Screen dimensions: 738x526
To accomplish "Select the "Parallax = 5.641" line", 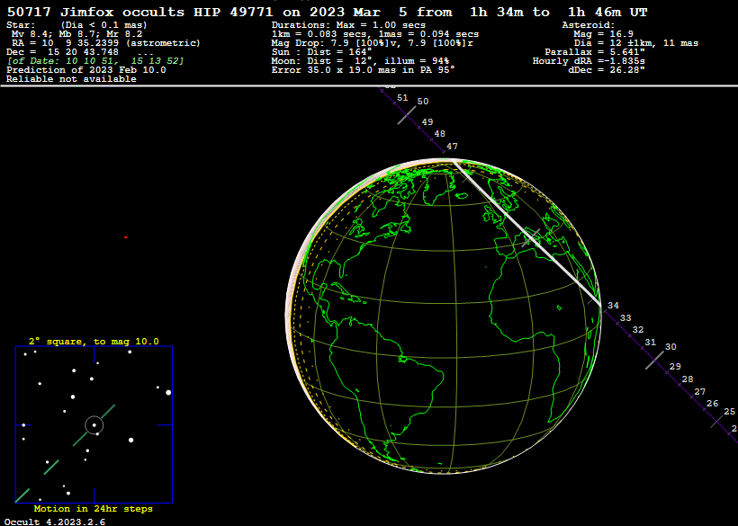I will coord(595,52).
